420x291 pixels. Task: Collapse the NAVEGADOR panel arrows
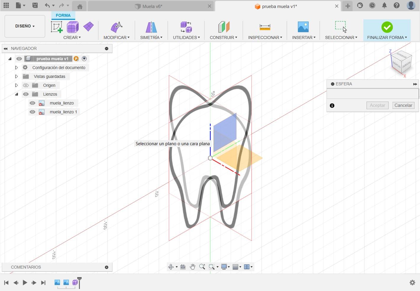[6, 48]
